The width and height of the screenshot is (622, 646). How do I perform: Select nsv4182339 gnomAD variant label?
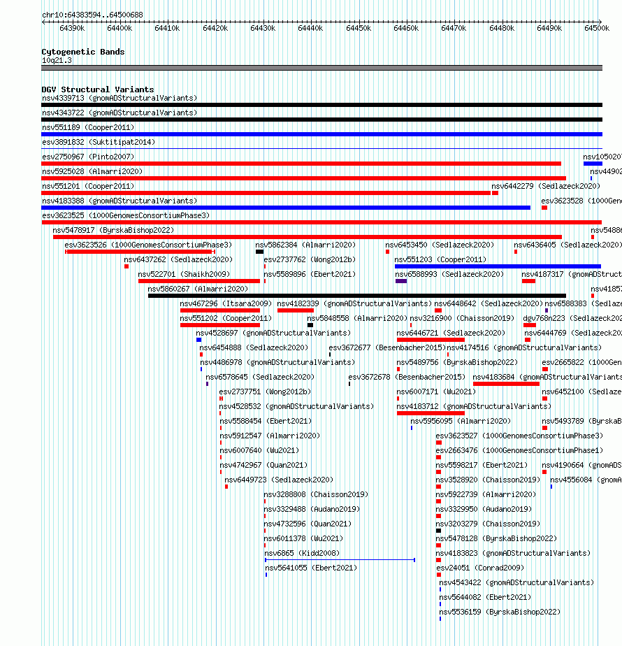pos(354,303)
